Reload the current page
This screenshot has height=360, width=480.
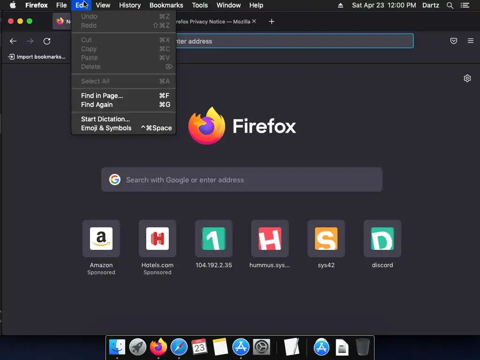47,41
